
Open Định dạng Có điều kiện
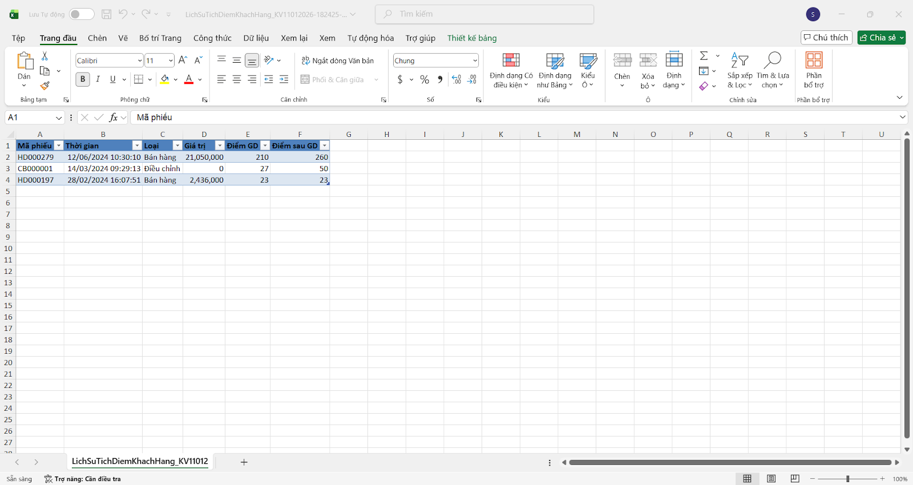point(511,71)
